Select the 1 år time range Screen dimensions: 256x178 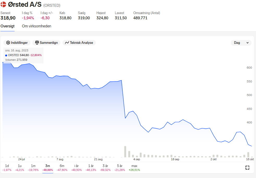tap(91, 168)
